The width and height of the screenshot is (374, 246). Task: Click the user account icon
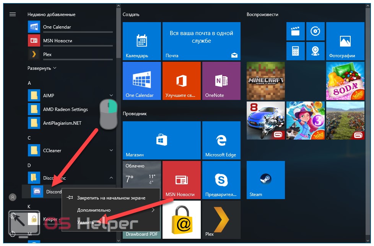coord(13,197)
